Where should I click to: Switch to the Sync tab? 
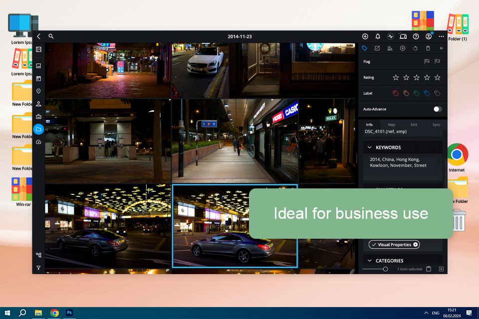[x=436, y=125]
